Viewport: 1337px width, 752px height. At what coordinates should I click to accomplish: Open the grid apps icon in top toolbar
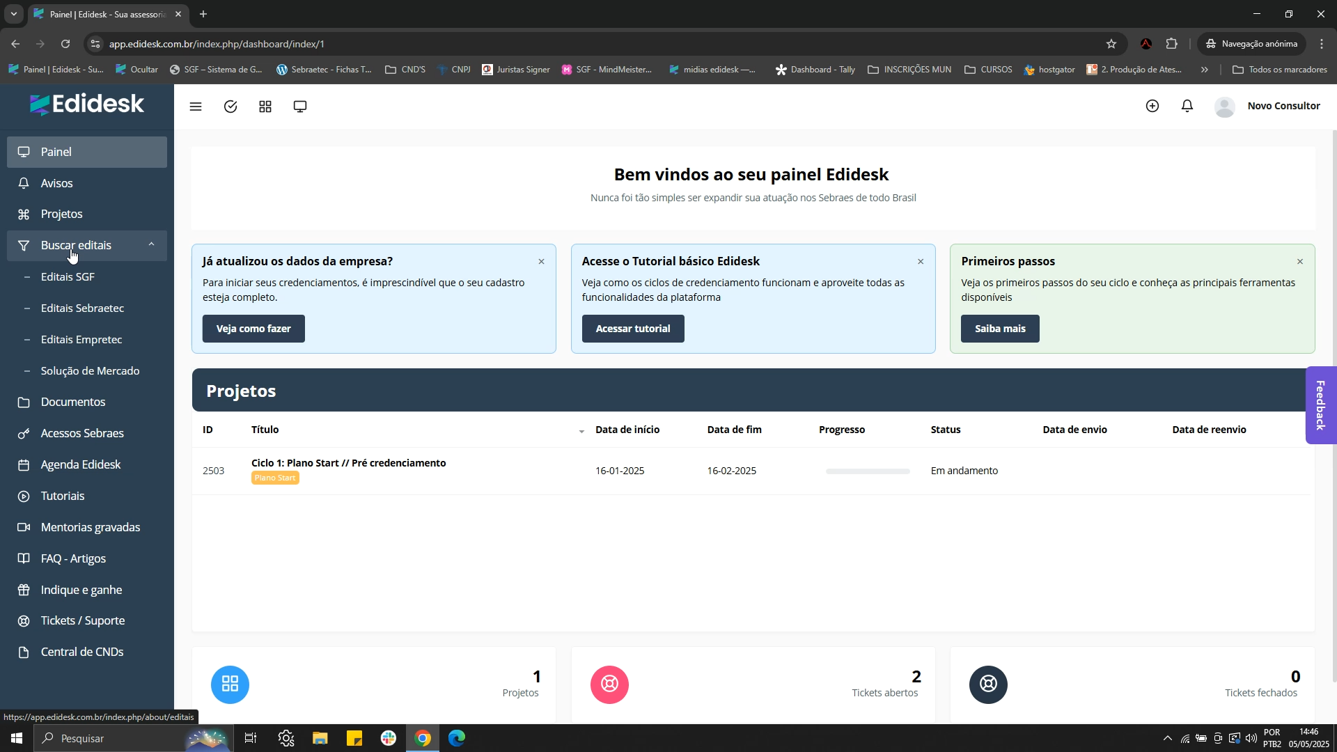coord(265,107)
